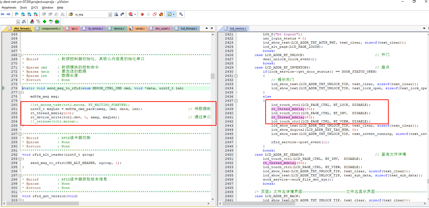Open Find in Files folder icon
Viewport: 429px width, 208px height.
[x=71, y=14]
